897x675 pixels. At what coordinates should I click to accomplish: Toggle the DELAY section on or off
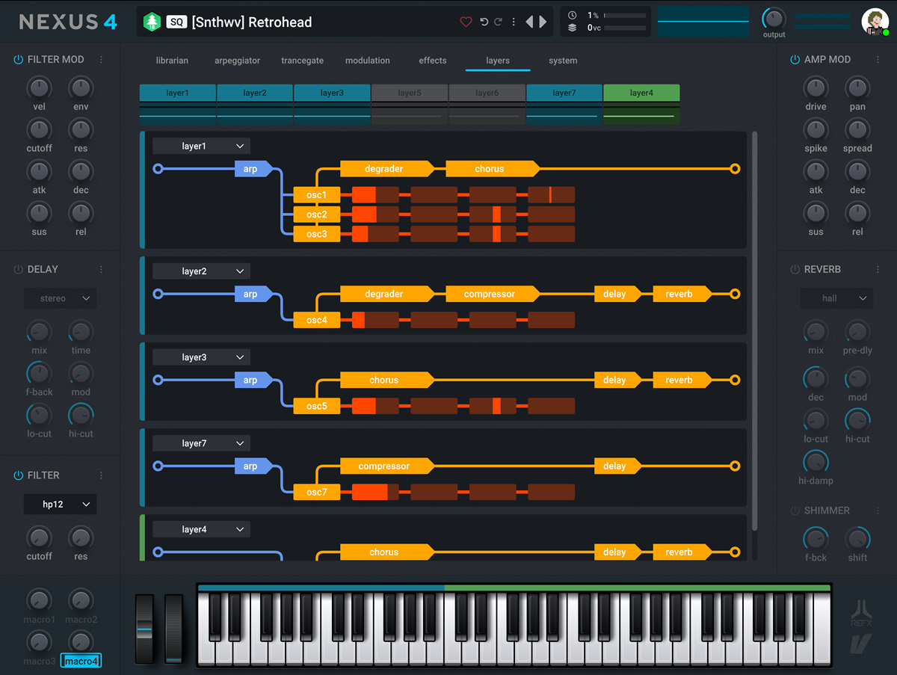pyautogui.click(x=16, y=269)
